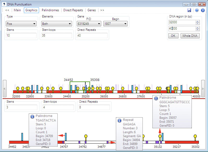Viewport: 208px width, 152px height.
Task: Click the 36000 axis label on overview
Action: click(x=104, y=97)
